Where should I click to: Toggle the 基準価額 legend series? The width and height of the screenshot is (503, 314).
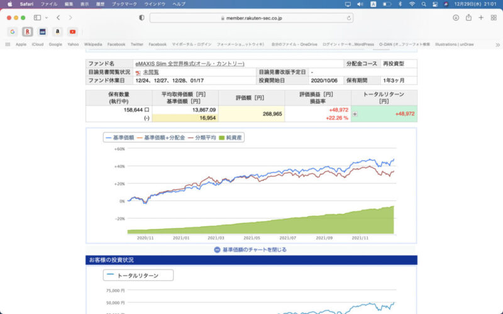tap(119, 138)
